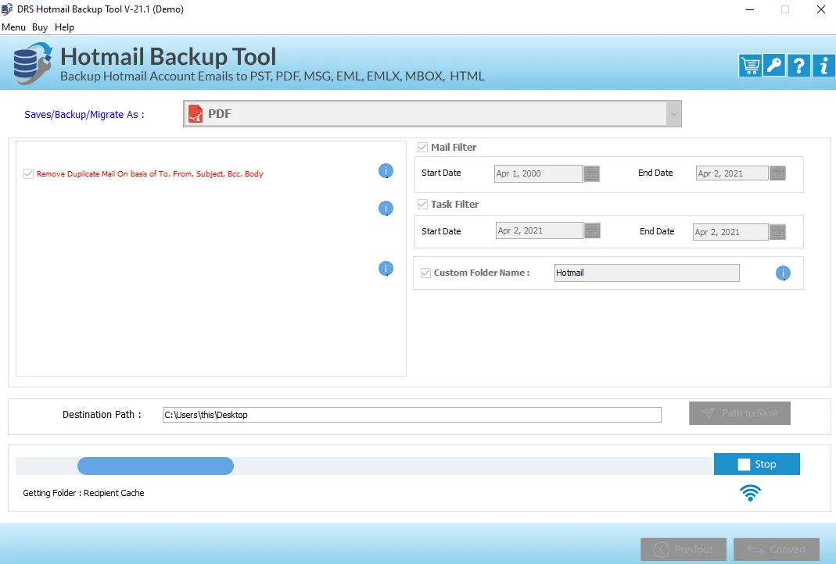Image resolution: width=836 pixels, height=564 pixels.
Task: Click the Hotmail Backup Tool database logo
Action: coord(32,63)
